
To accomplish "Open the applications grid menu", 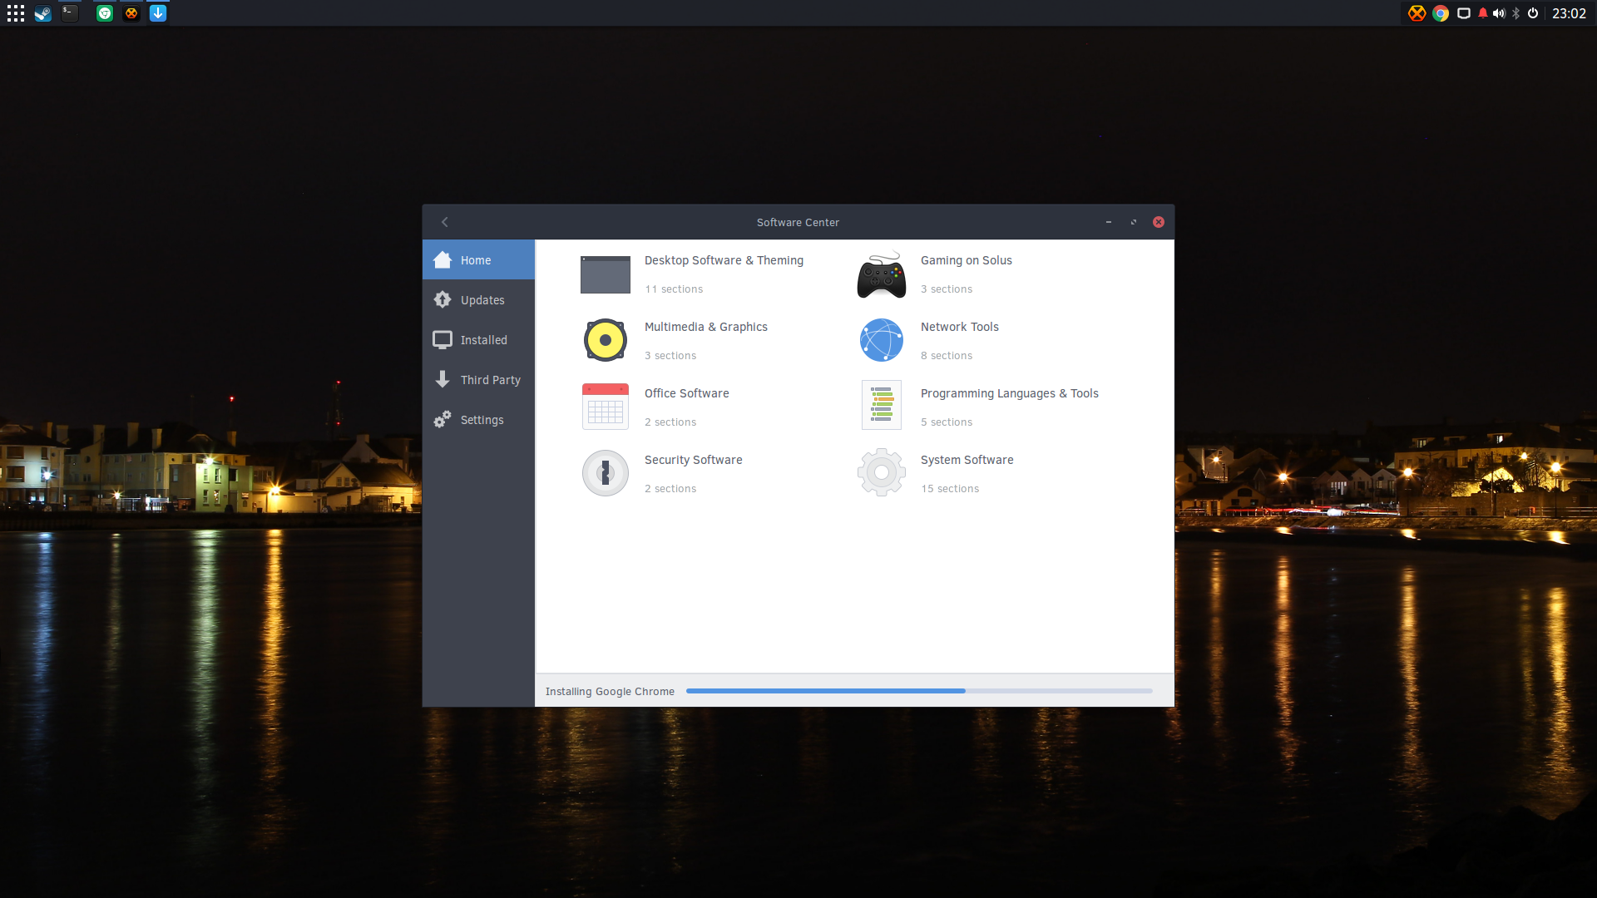I will [16, 13].
